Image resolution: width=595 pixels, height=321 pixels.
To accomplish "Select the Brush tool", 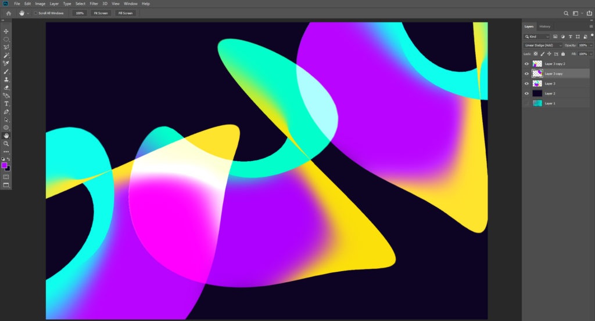I will [x=6, y=71].
